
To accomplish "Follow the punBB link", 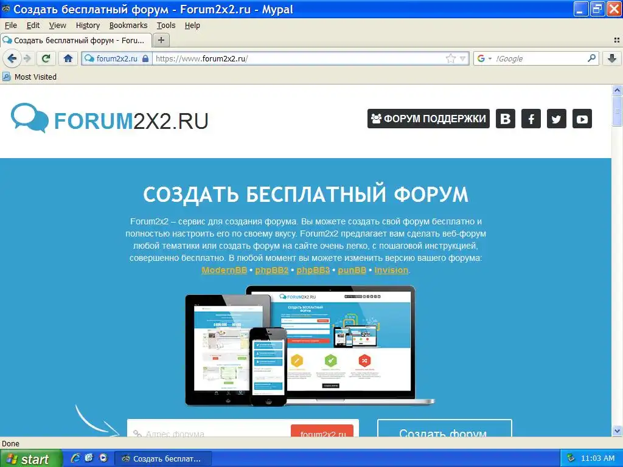I will point(352,270).
